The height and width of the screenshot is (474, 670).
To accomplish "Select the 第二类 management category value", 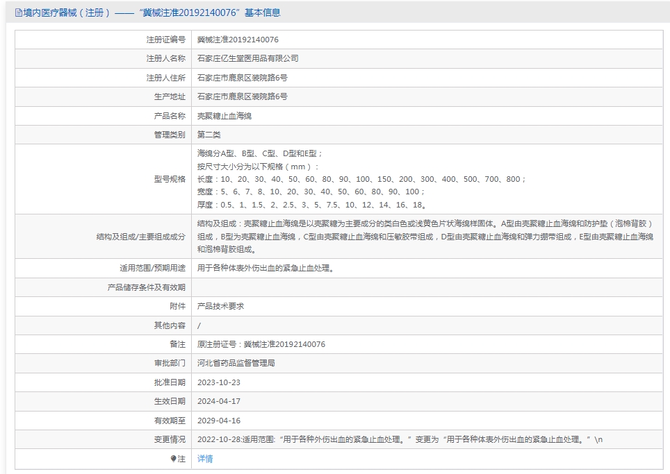I will pos(209,135).
